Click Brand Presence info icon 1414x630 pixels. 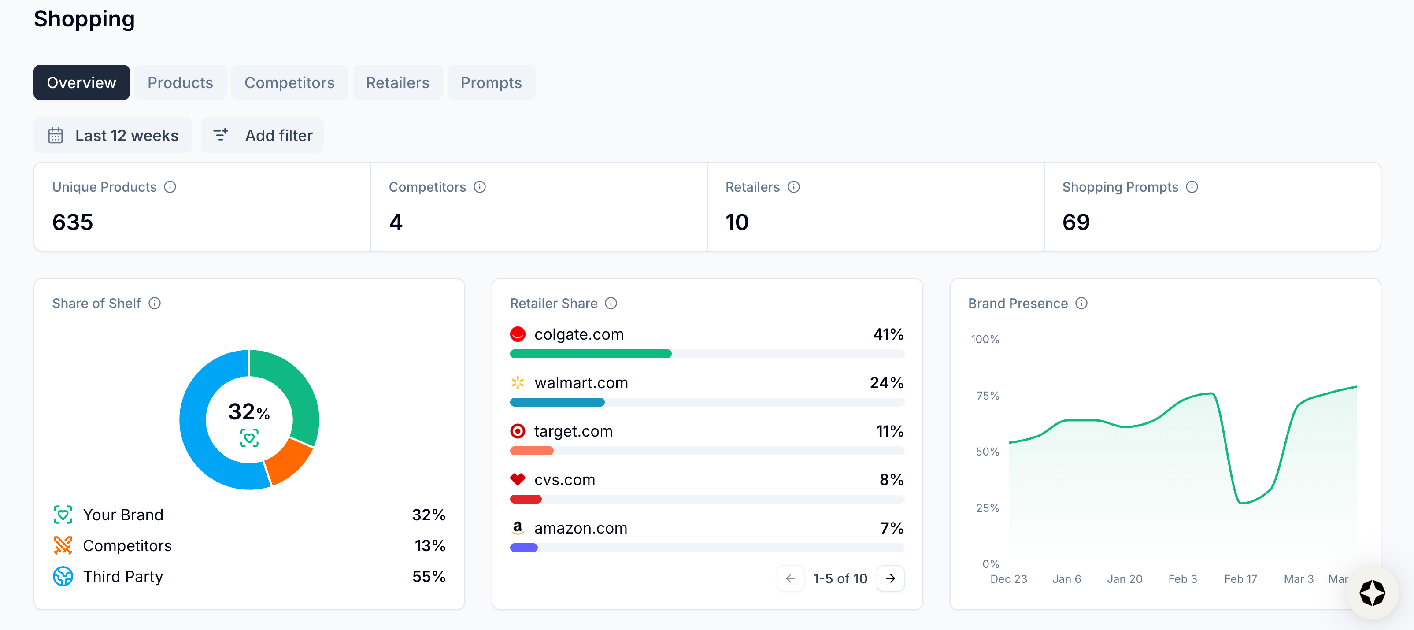(x=1081, y=304)
